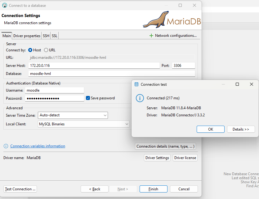Click the info icon beside Connection variables
The image size is (259, 199).
click(x=6, y=146)
